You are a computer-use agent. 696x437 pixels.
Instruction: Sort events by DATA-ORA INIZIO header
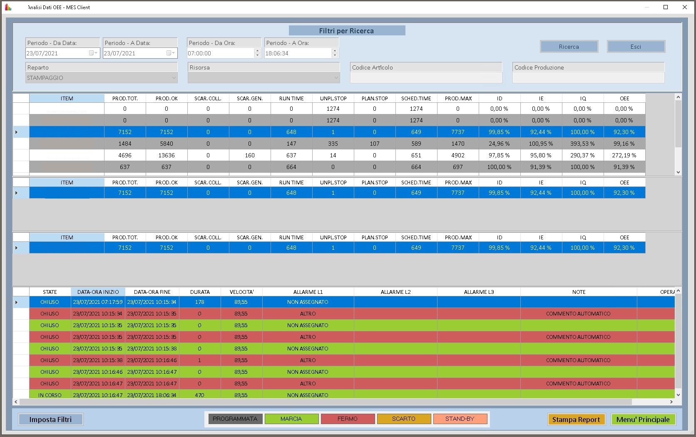(98, 292)
